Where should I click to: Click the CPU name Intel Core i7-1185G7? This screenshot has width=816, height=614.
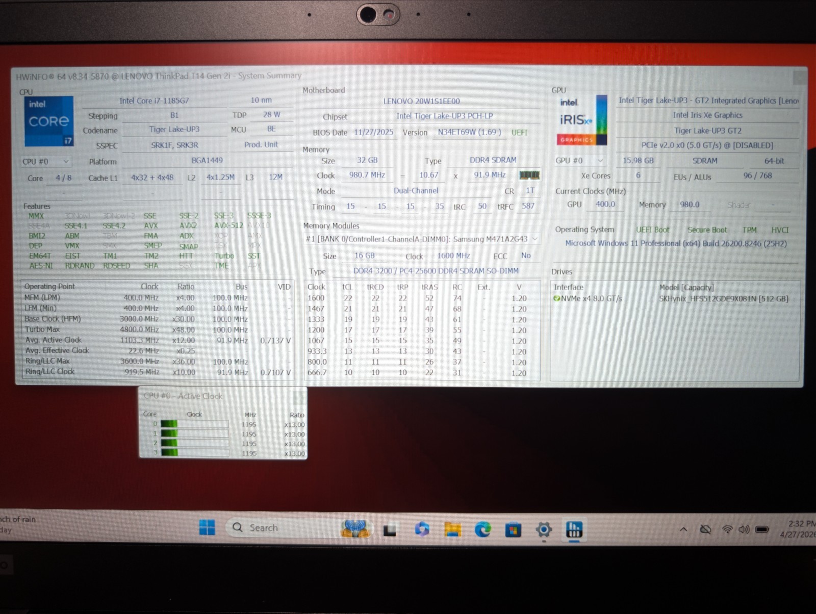154,101
